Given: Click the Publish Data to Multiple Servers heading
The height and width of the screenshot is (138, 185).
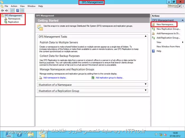Looking at the screenshot, I should tap(59, 43).
